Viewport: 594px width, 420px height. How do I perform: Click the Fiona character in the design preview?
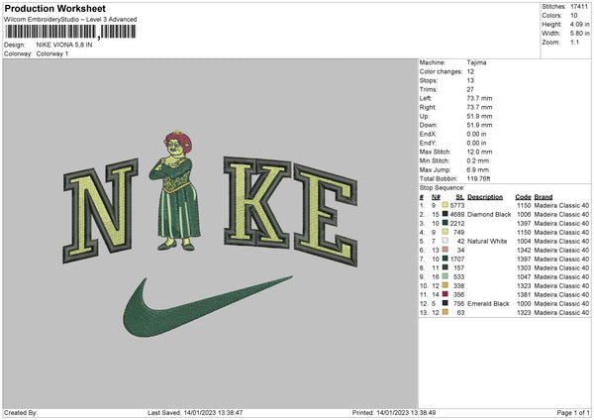(176, 190)
